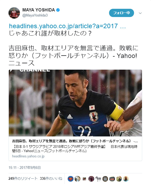This screenshot has height=184, width=151.
Task: Click headlines.yahoo.co.jp domain in card footer
Action: coord(28,156)
